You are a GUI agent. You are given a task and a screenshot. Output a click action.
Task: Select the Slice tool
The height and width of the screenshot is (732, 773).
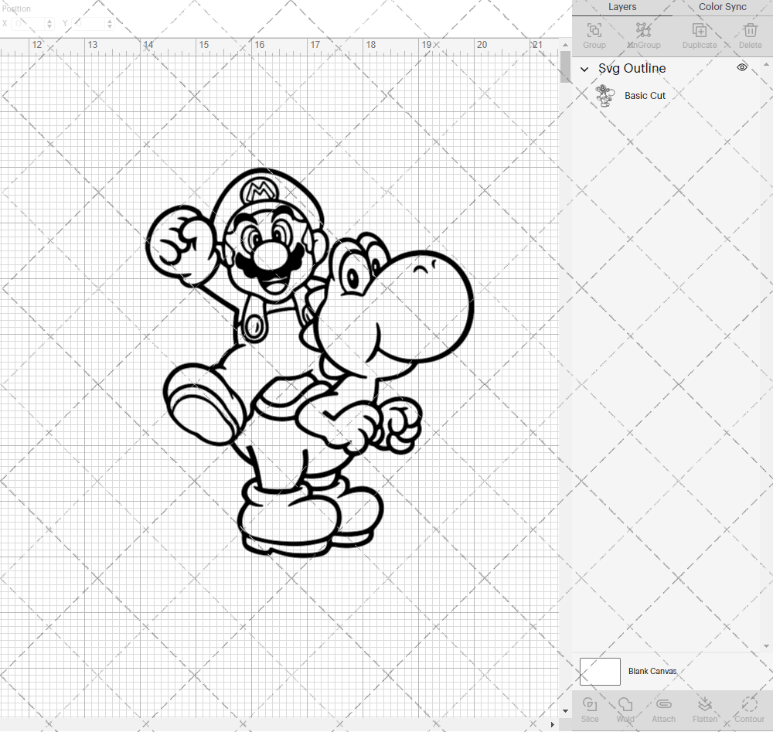(x=590, y=708)
